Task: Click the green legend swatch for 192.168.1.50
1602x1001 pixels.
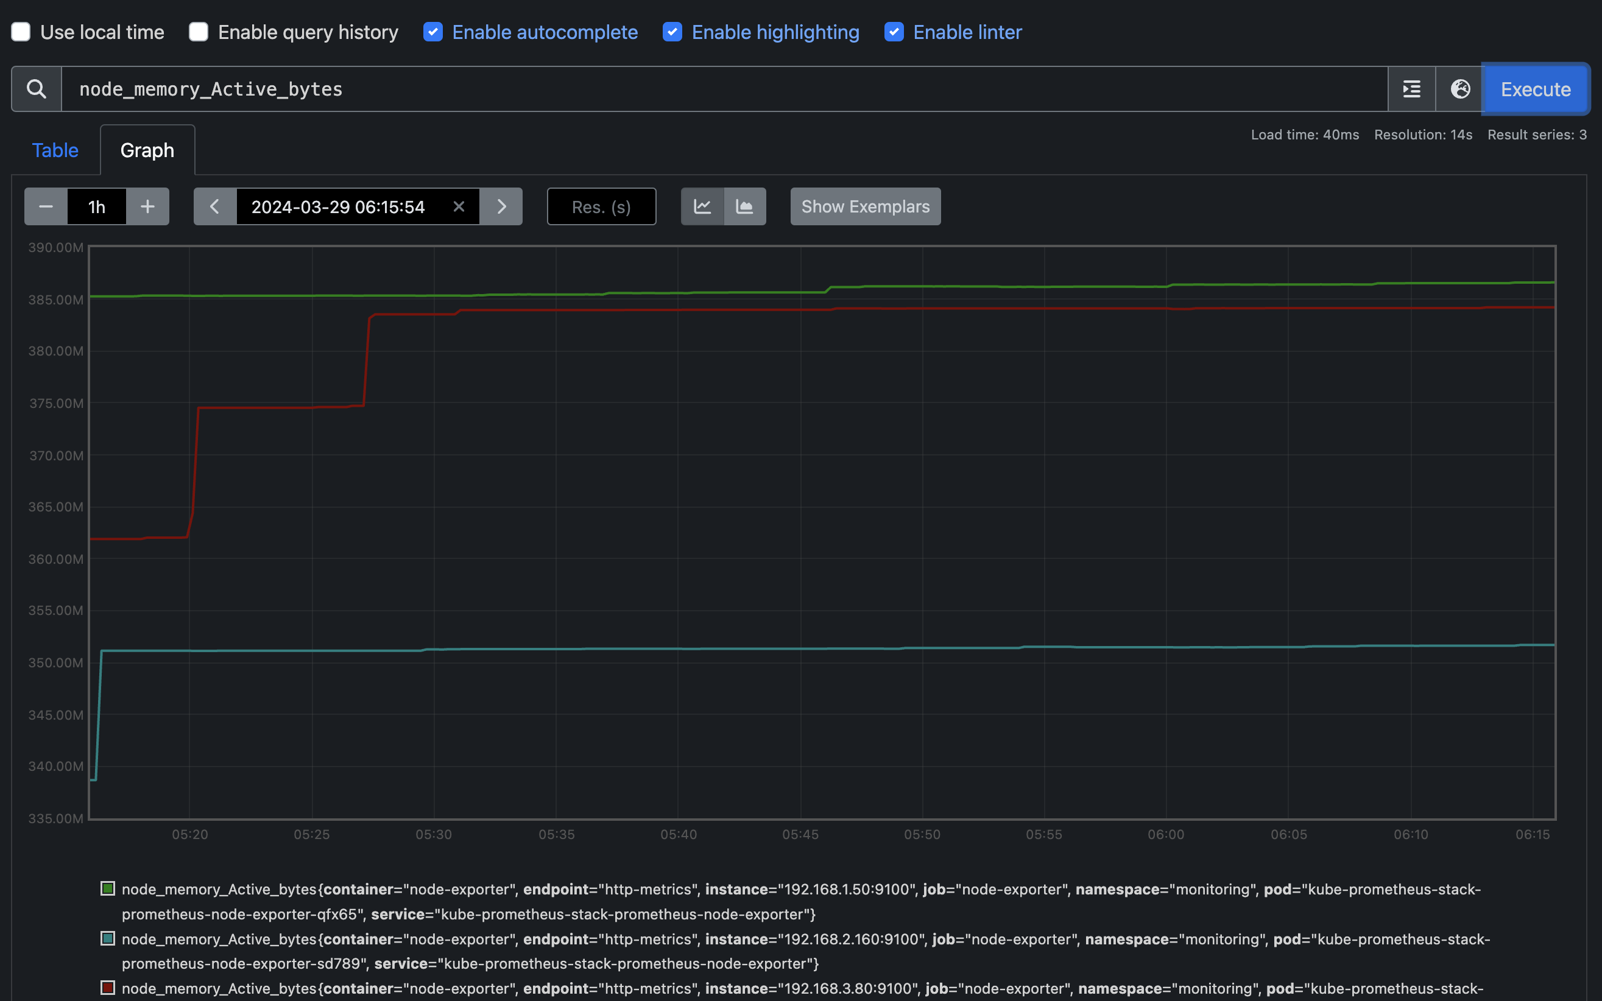Action: (x=108, y=888)
